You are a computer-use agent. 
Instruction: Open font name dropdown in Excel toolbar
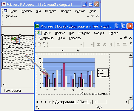(81, 45)
